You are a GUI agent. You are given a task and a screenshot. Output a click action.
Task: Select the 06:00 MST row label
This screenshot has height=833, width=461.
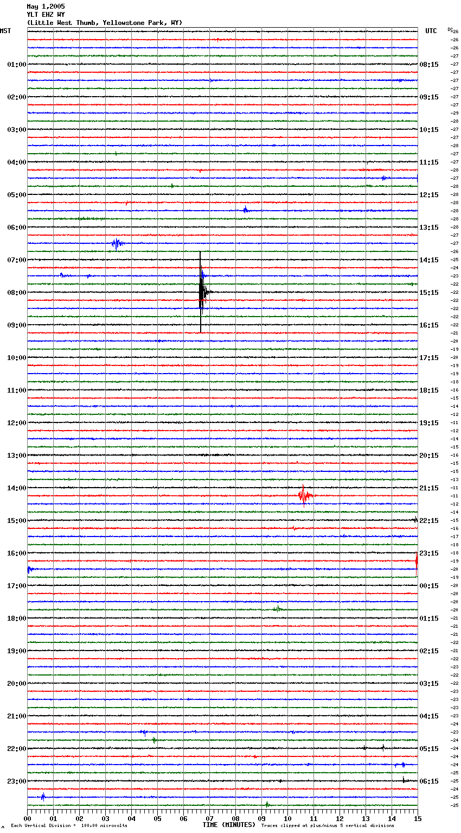coord(16,228)
